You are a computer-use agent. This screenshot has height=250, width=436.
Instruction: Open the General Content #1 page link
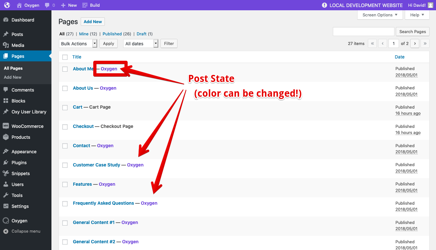[x=94, y=222]
